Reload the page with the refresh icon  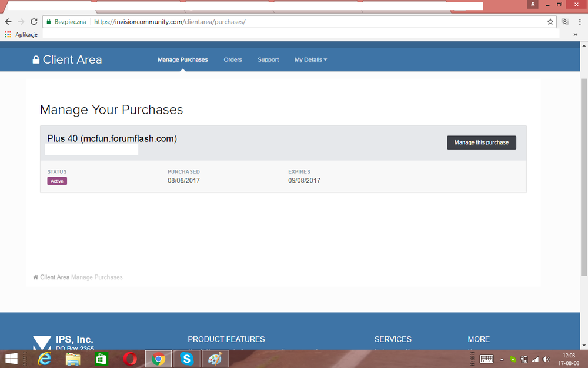point(34,22)
